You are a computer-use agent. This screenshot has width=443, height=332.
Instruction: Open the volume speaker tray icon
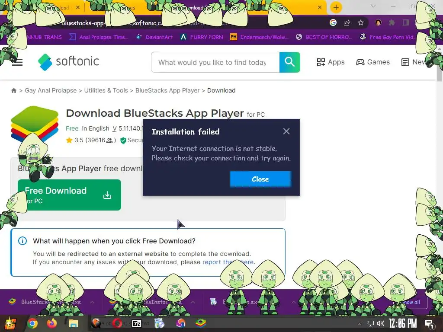coord(381,323)
